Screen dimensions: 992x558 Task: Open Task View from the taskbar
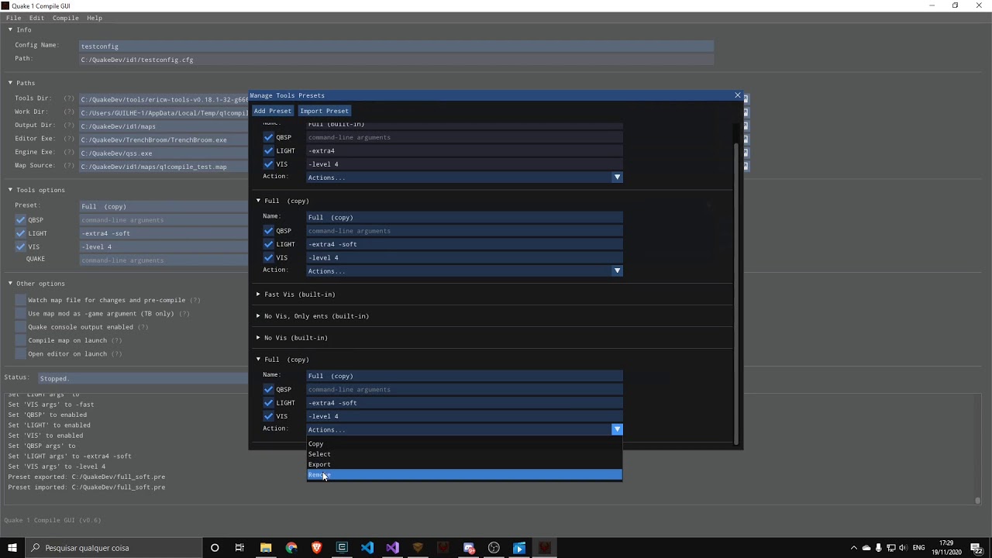[239, 548]
